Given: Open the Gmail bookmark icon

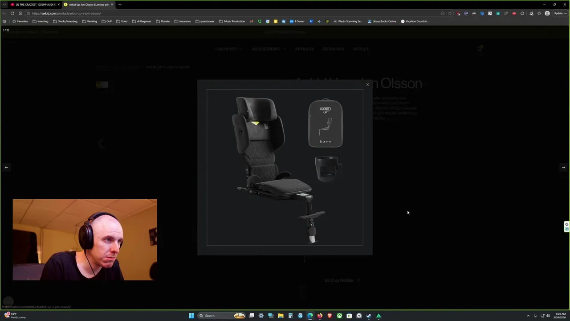Looking at the screenshot, I should 252,21.
